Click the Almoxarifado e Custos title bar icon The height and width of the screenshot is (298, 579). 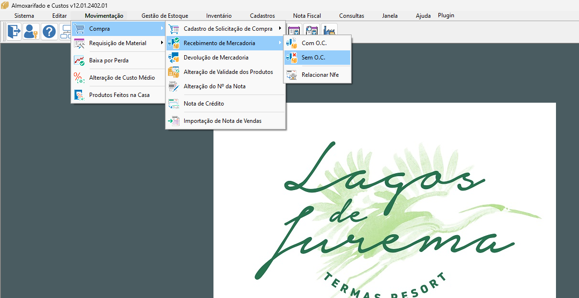(x=5, y=5)
